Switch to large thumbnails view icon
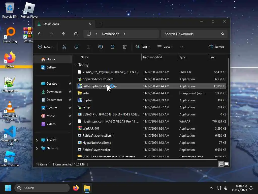Viewport: 258px width, 194px height. 227,164
